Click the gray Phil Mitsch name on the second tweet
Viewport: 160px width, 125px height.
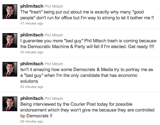54,35
